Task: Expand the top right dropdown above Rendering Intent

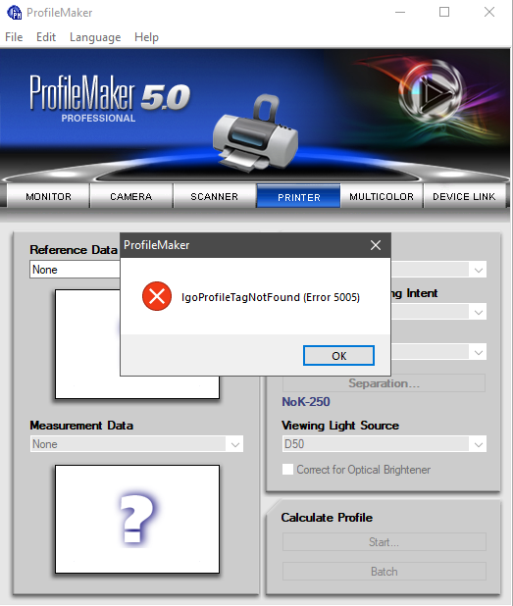Action: (479, 270)
